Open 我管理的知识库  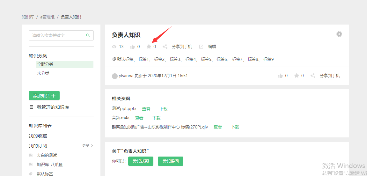tap(53, 107)
